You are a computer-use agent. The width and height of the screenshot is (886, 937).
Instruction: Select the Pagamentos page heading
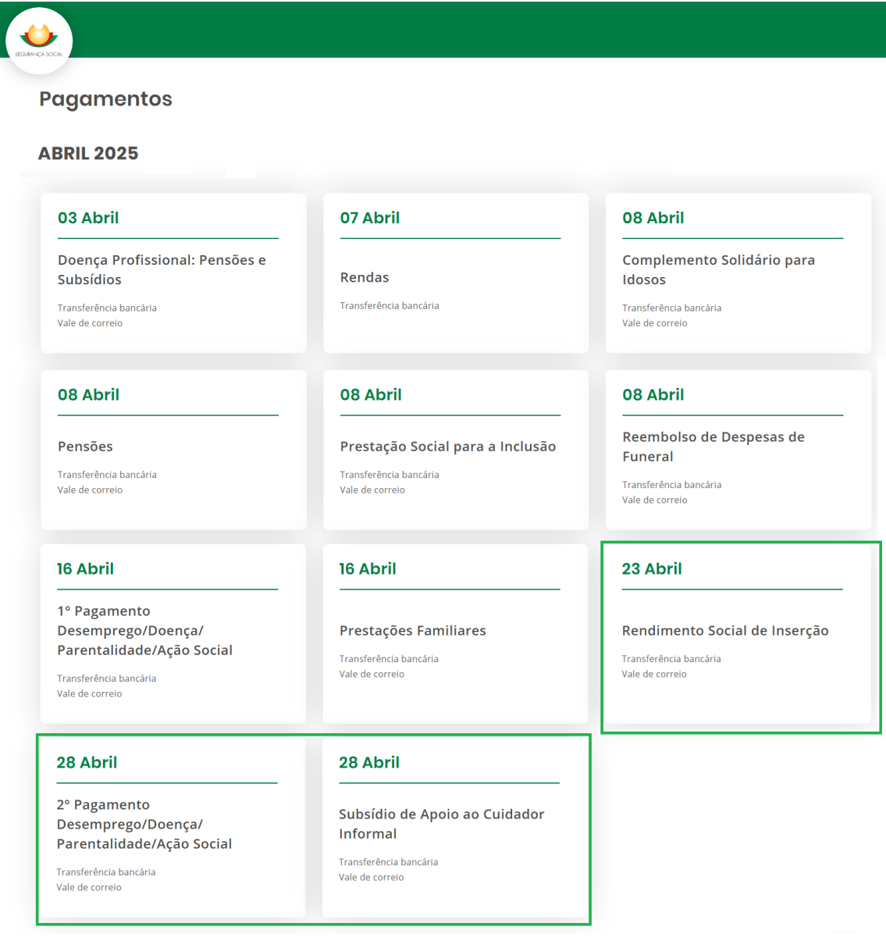(105, 99)
